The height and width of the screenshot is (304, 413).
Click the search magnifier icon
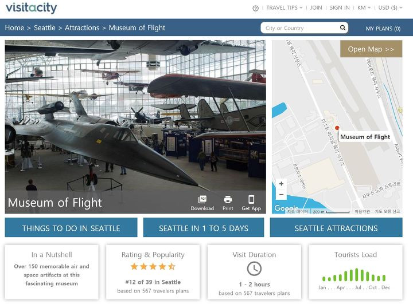tap(342, 27)
